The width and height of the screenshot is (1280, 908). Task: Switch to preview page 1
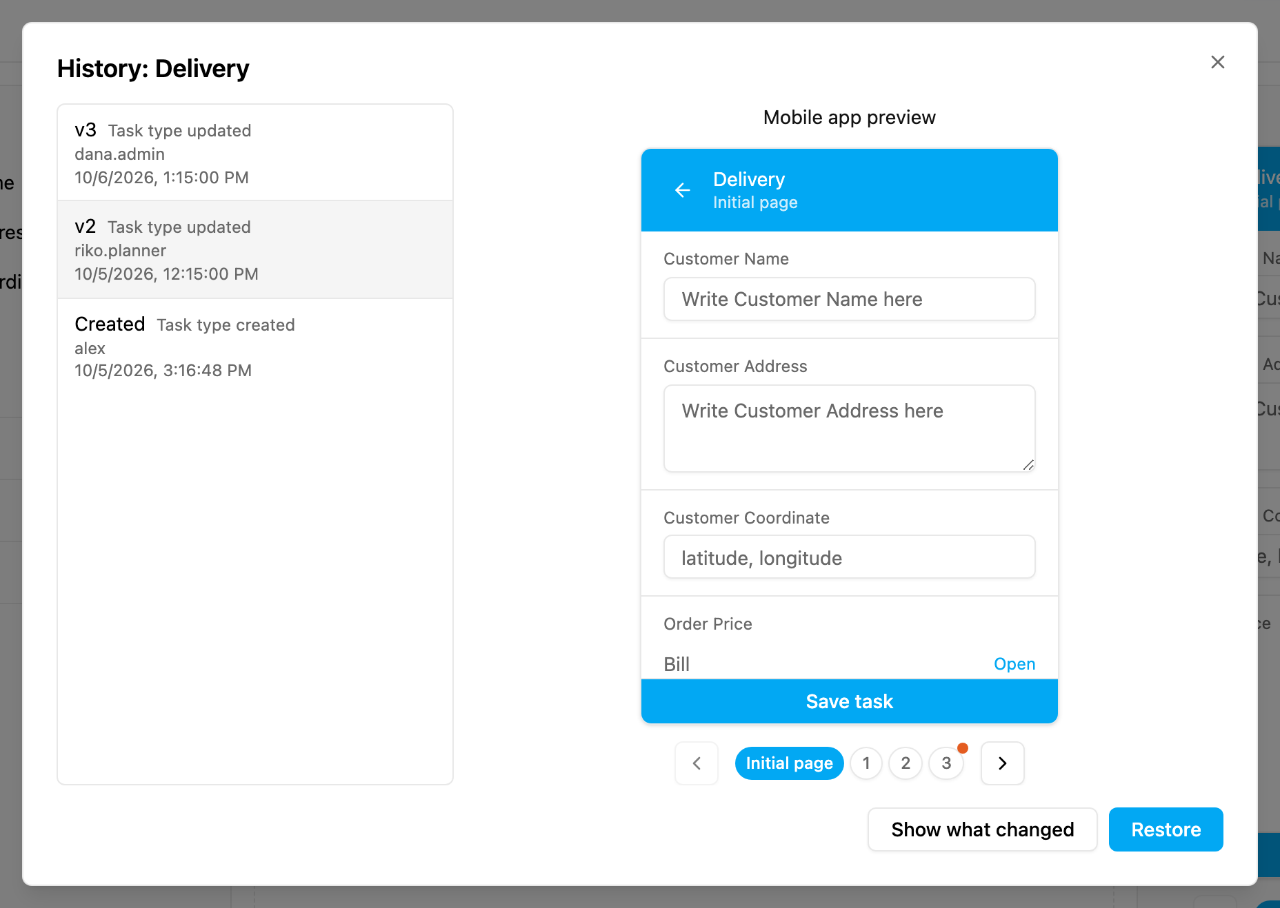866,763
